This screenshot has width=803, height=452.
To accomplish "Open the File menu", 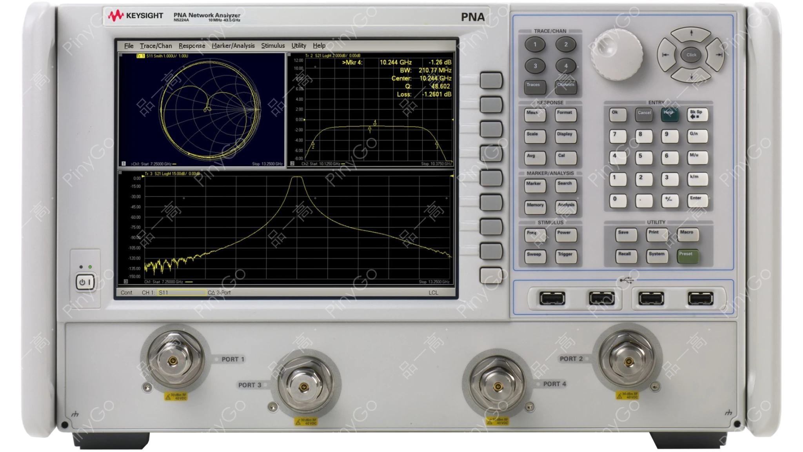I will click(129, 45).
